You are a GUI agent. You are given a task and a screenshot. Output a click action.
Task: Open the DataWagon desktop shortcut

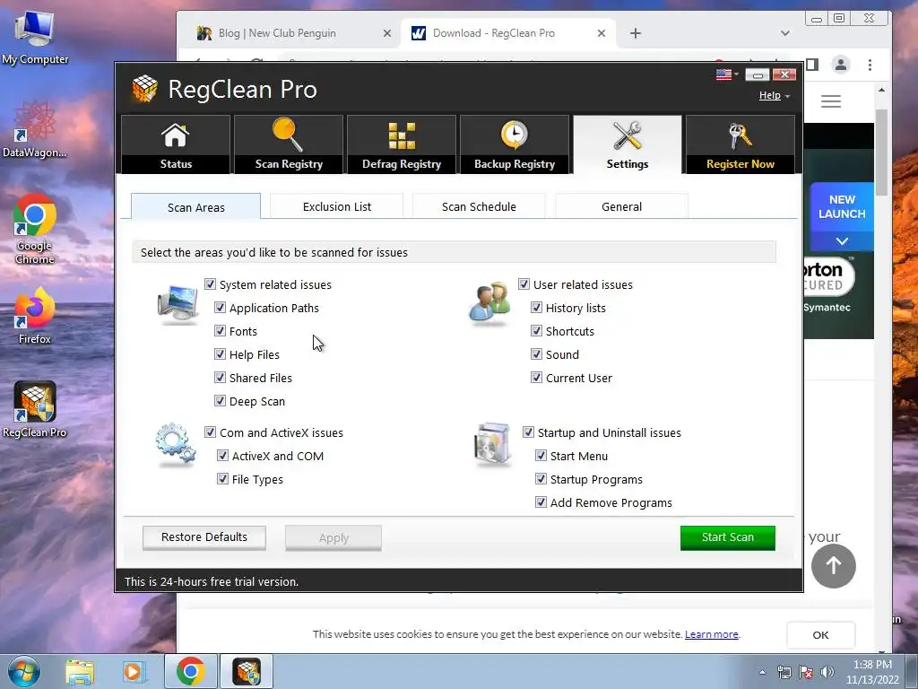point(35,130)
